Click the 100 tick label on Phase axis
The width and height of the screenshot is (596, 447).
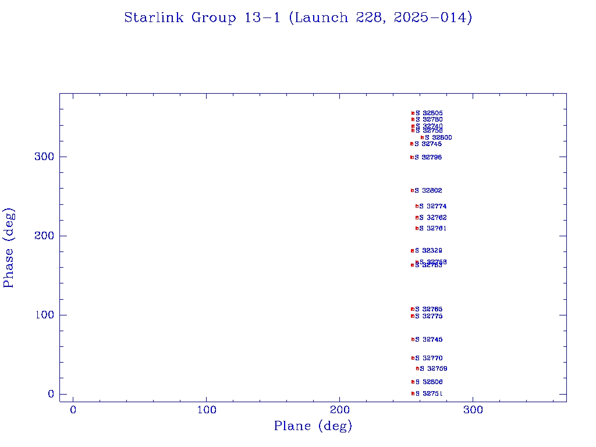coord(44,315)
